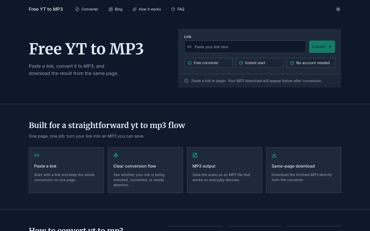
Task: Click the audio file icon on MP3 output card
Action: tap(195, 155)
